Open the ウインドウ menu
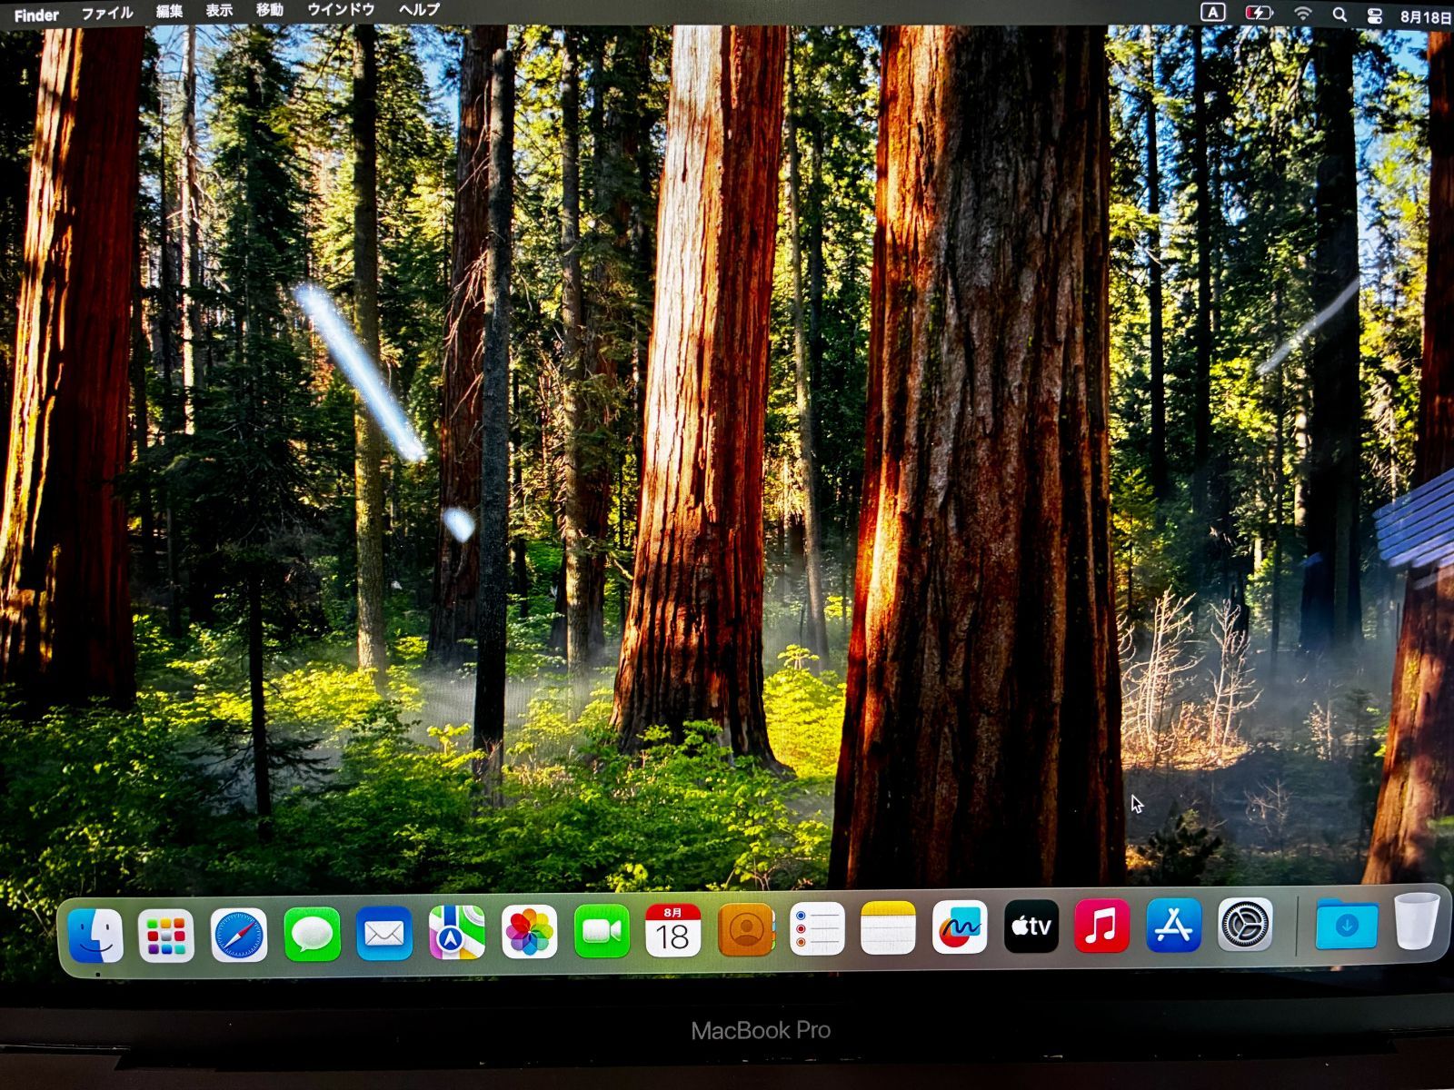This screenshot has height=1090, width=1454. pos(341,10)
